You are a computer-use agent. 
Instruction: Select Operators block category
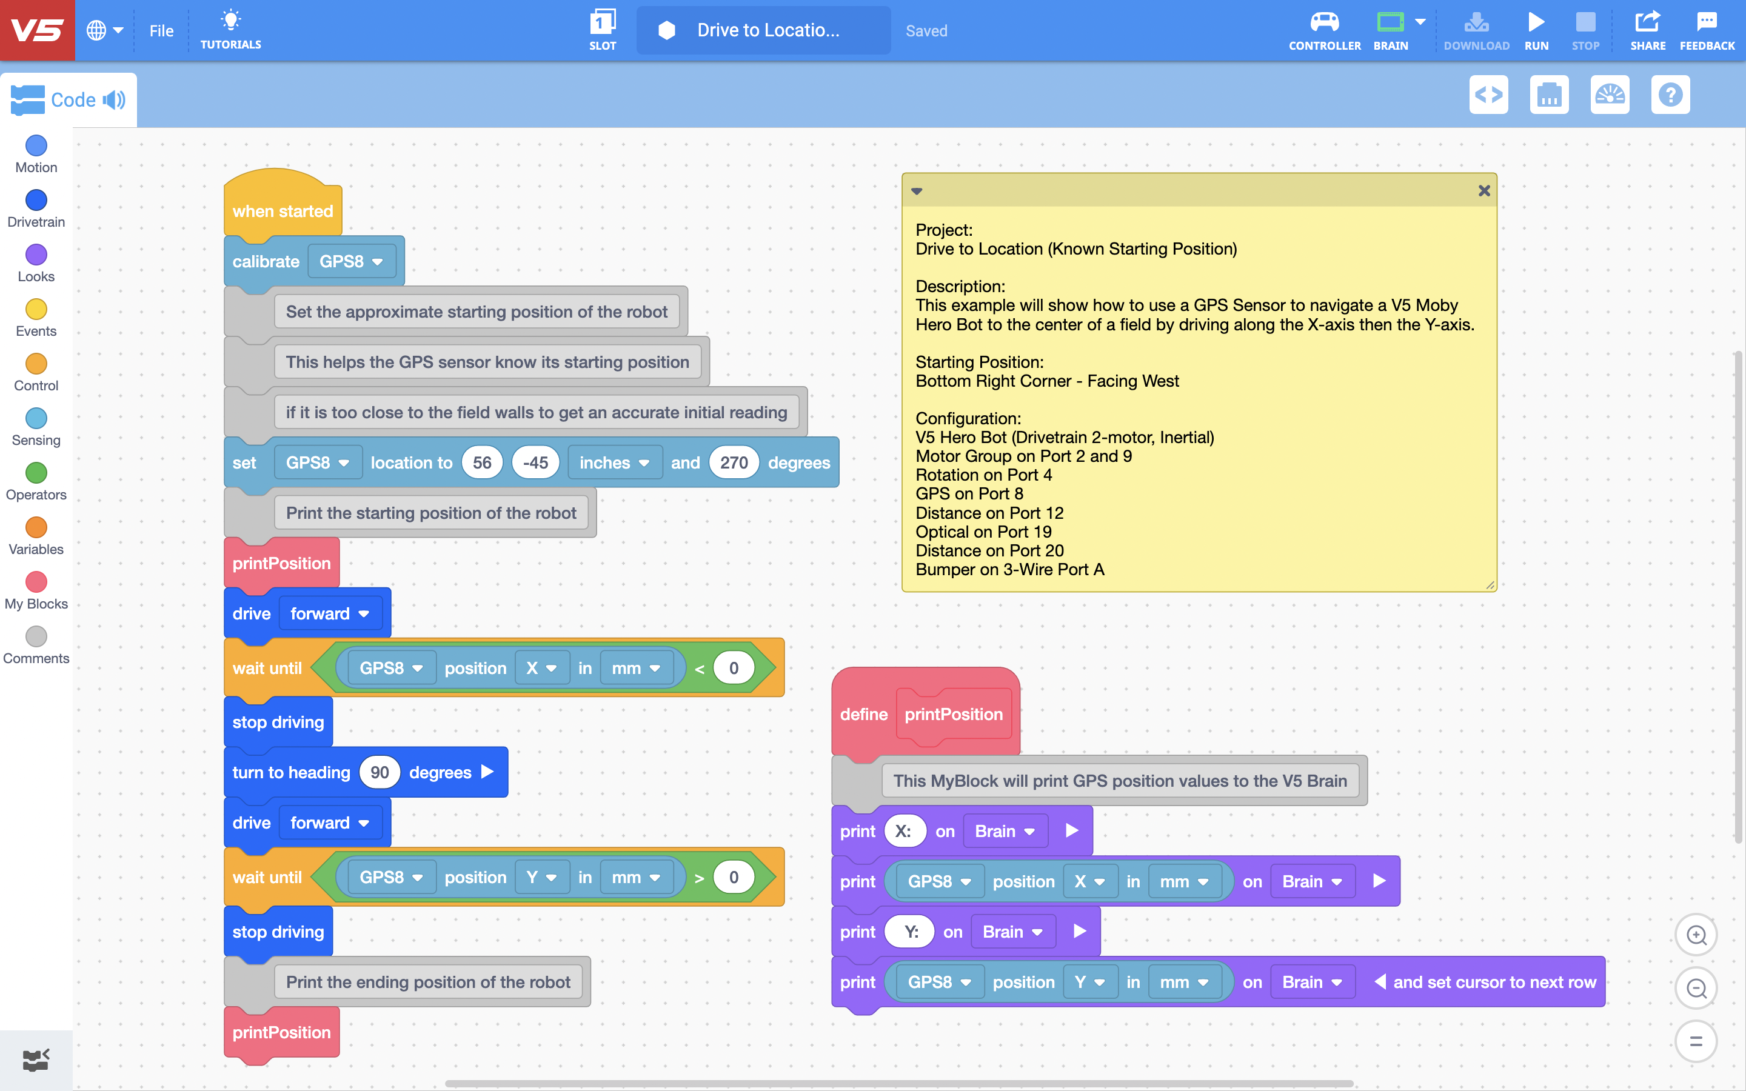pos(36,482)
